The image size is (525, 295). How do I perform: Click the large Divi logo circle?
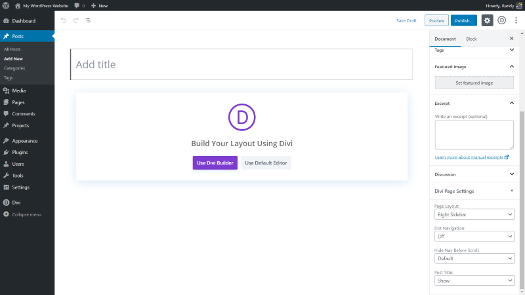[x=241, y=117]
